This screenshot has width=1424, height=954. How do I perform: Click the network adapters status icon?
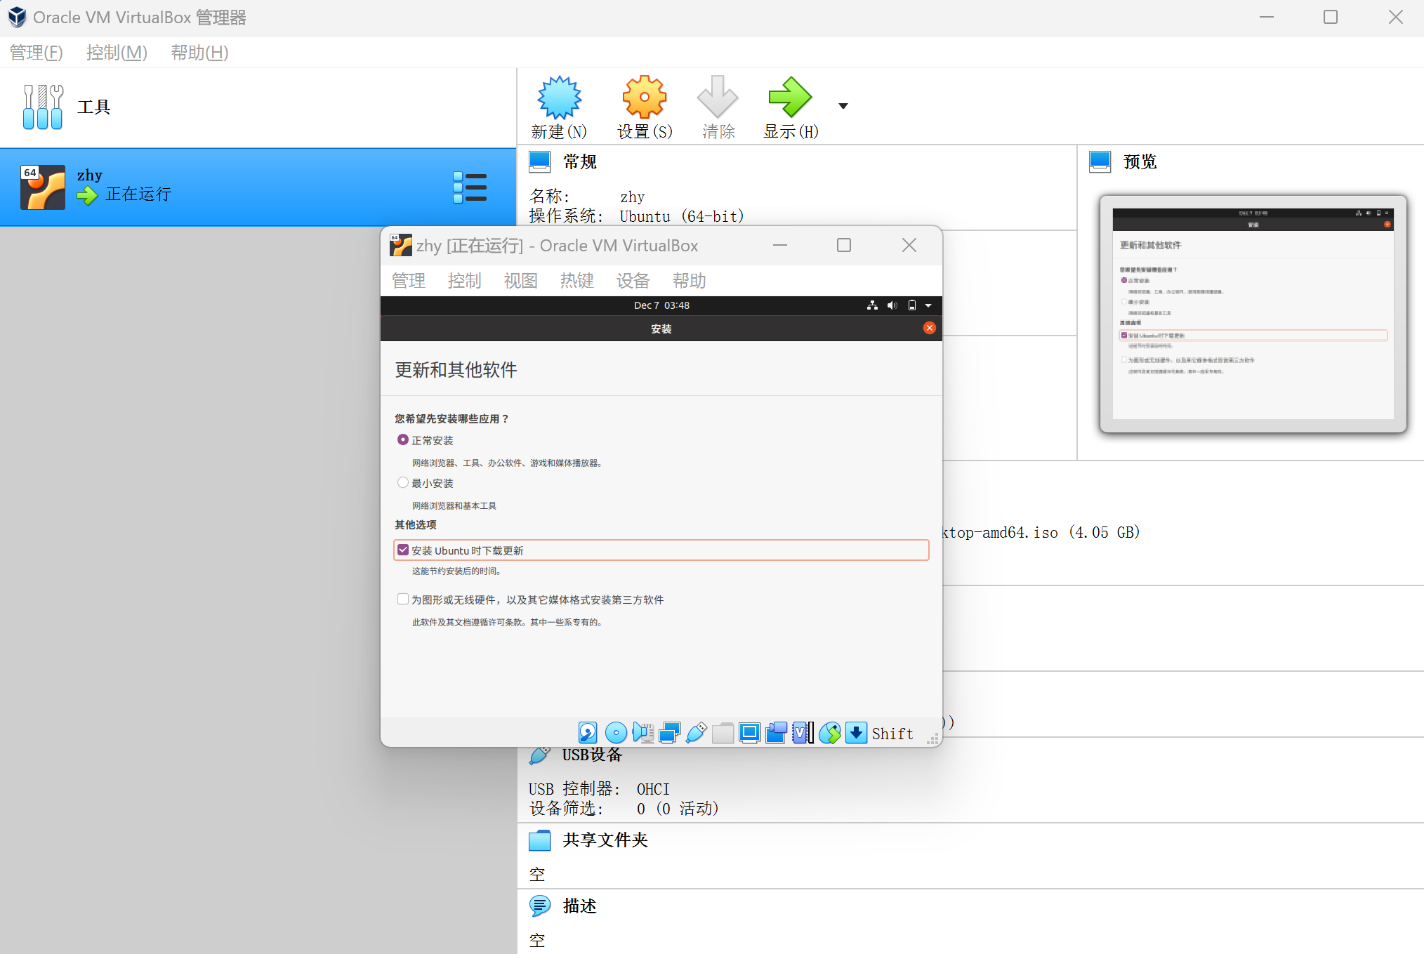(x=670, y=733)
